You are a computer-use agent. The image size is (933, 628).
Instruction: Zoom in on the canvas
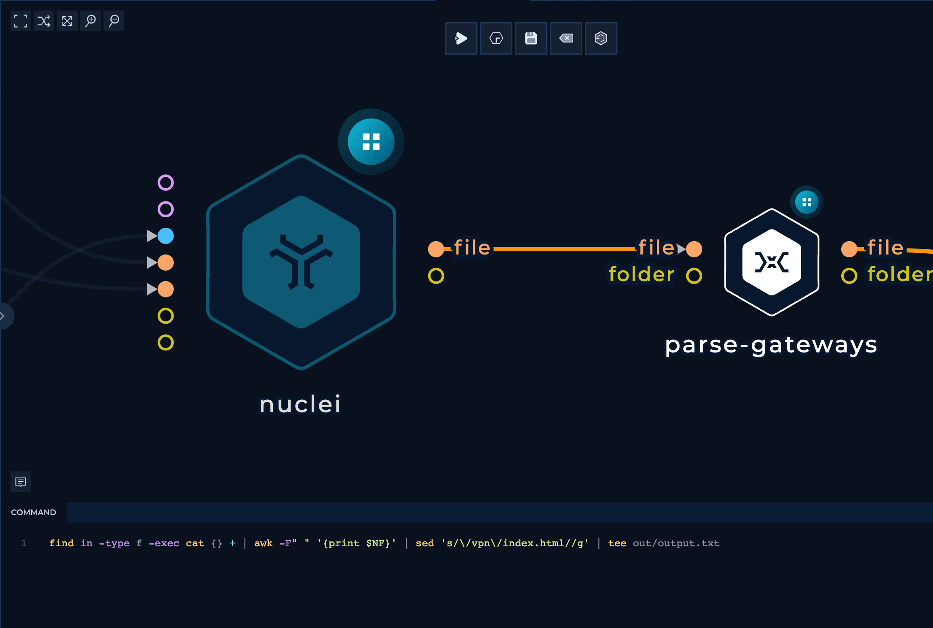pos(91,21)
